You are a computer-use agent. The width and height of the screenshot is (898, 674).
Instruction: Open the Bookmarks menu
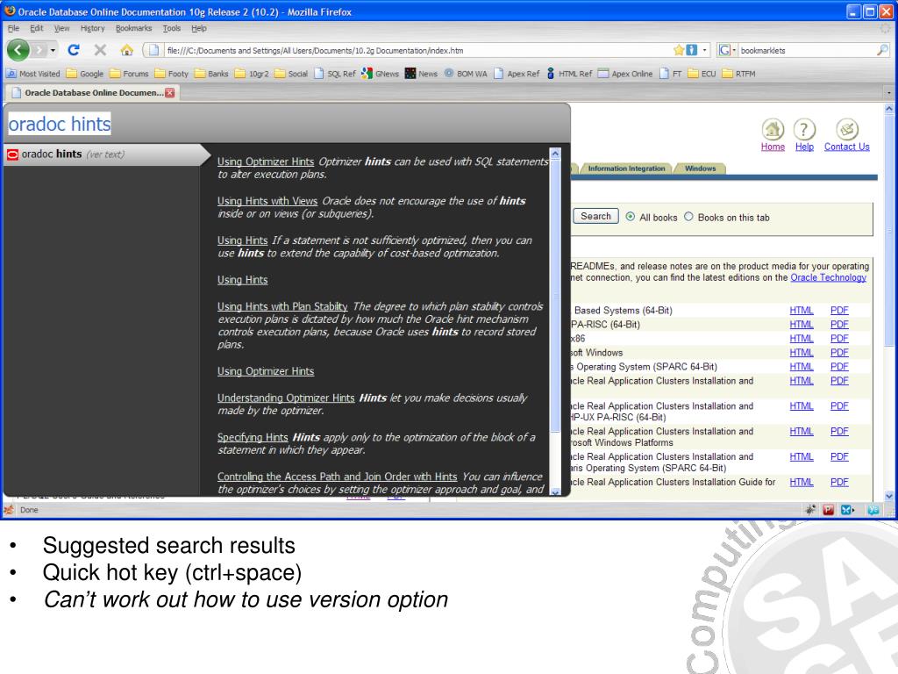click(133, 28)
